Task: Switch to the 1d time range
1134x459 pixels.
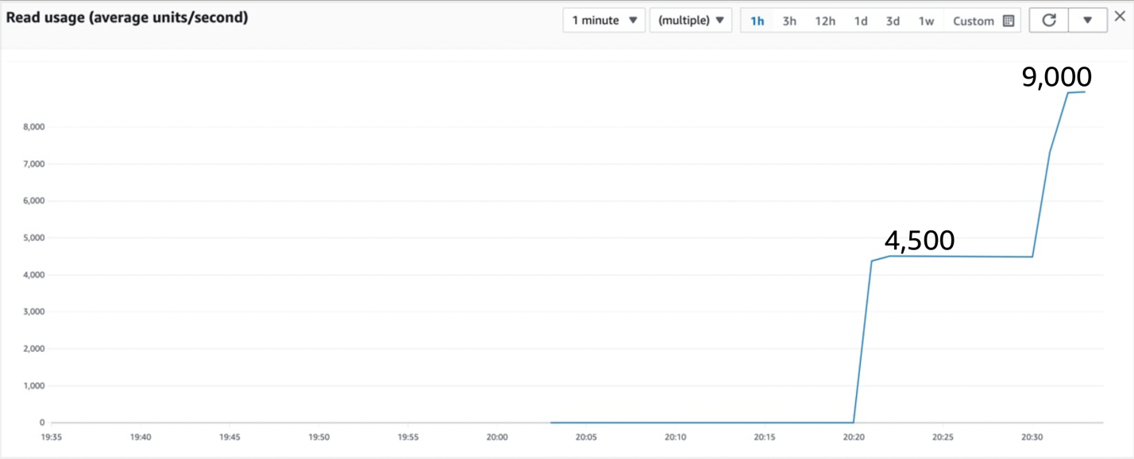Action: pyautogui.click(x=861, y=21)
